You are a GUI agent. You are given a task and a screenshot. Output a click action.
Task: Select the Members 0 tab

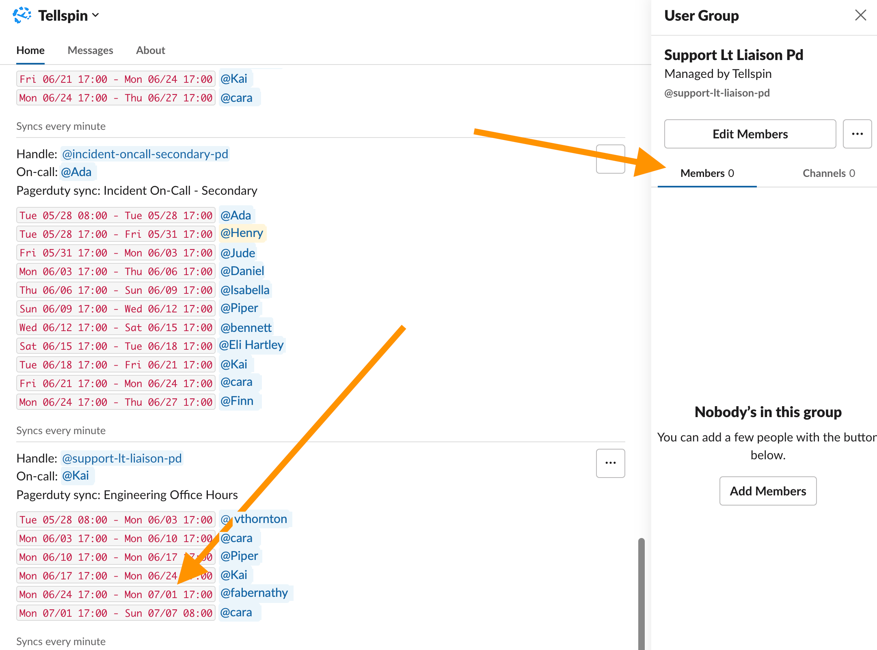click(707, 173)
